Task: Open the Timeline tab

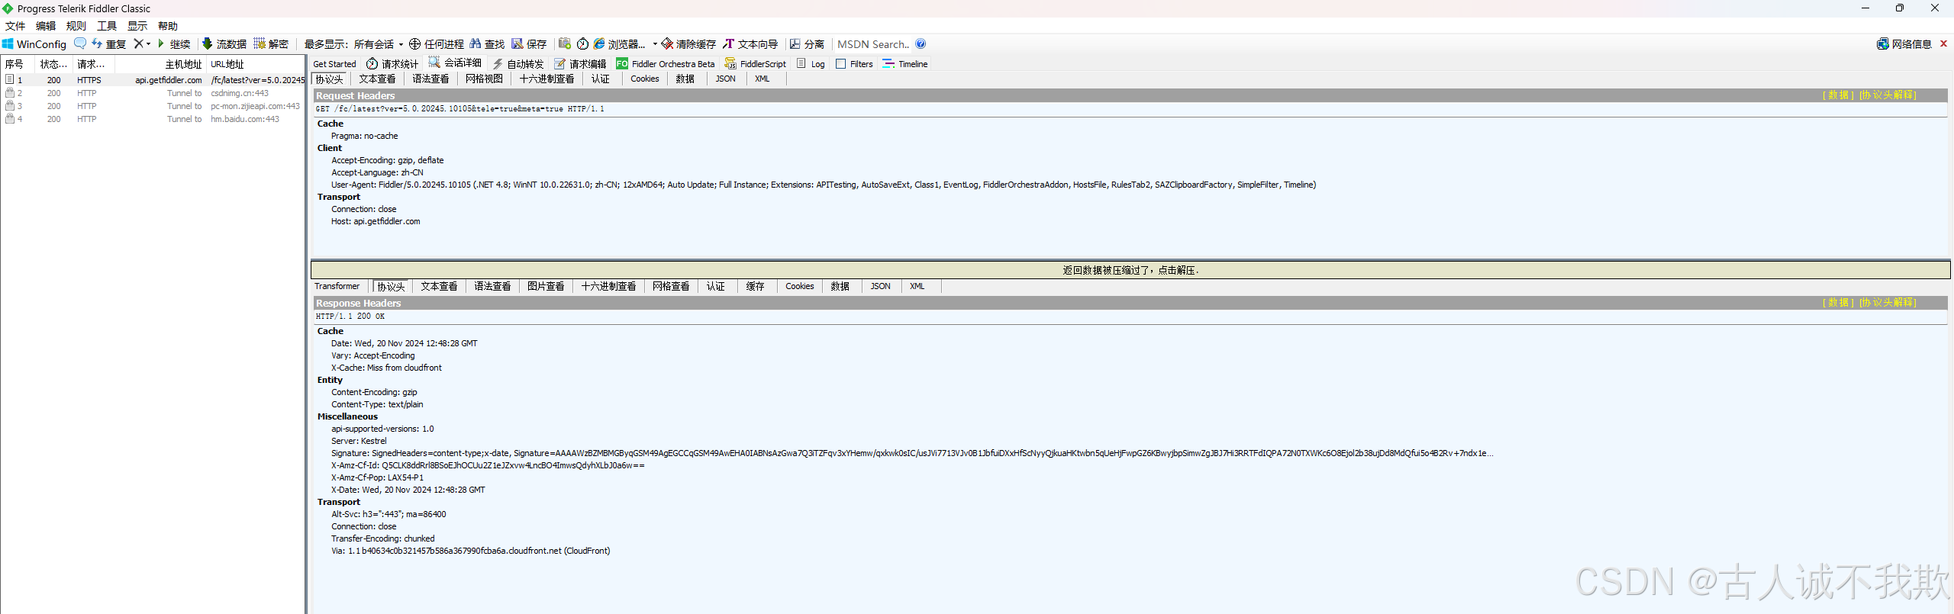Action: pos(905,64)
